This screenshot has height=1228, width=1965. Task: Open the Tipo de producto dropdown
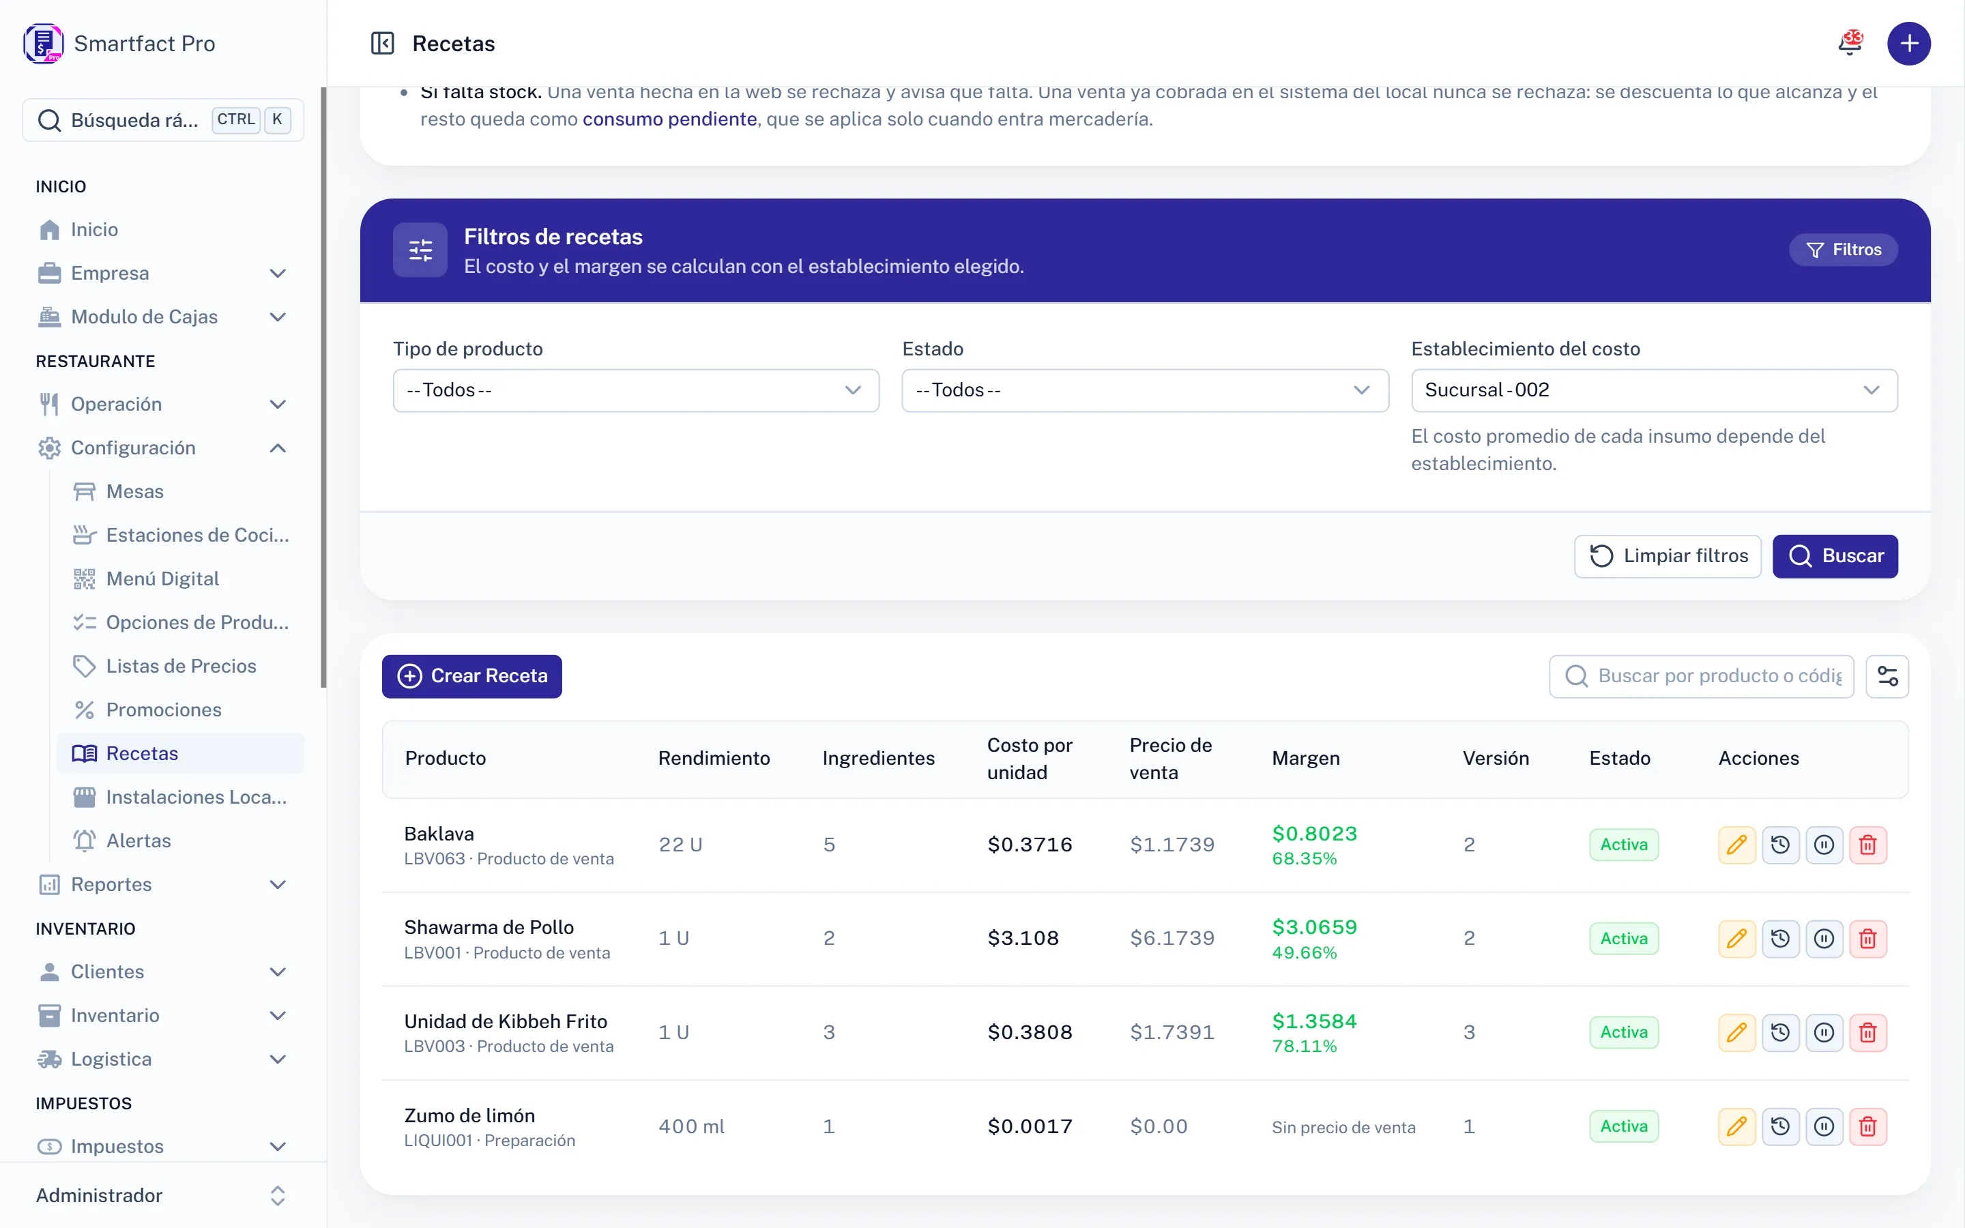[636, 391]
